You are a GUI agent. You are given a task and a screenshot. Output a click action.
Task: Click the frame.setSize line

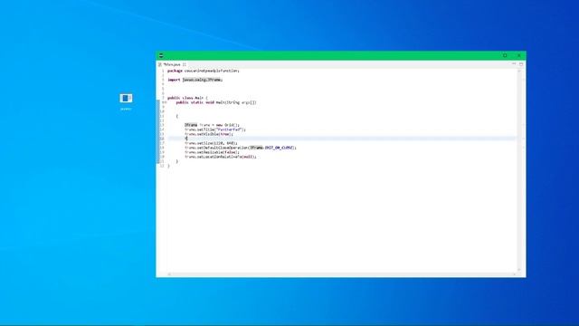[x=211, y=143]
